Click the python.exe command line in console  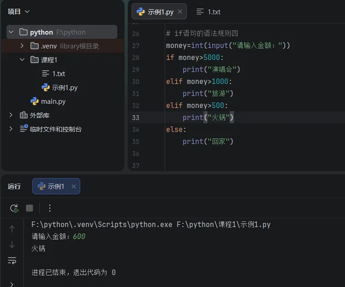point(151,225)
